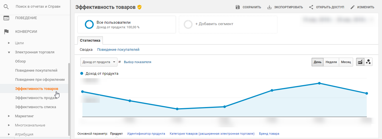Open the КОНВЕРСИИ section label
Screen dimensions: 382x139
click(x=26, y=32)
